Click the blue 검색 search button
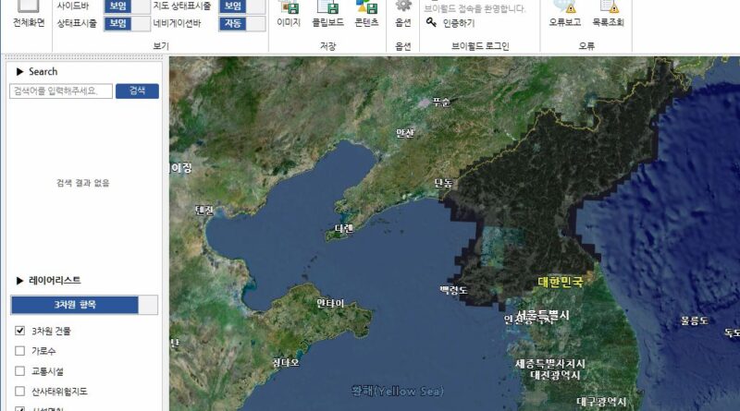Viewport: 740px width, 411px height. pos(137,91)
